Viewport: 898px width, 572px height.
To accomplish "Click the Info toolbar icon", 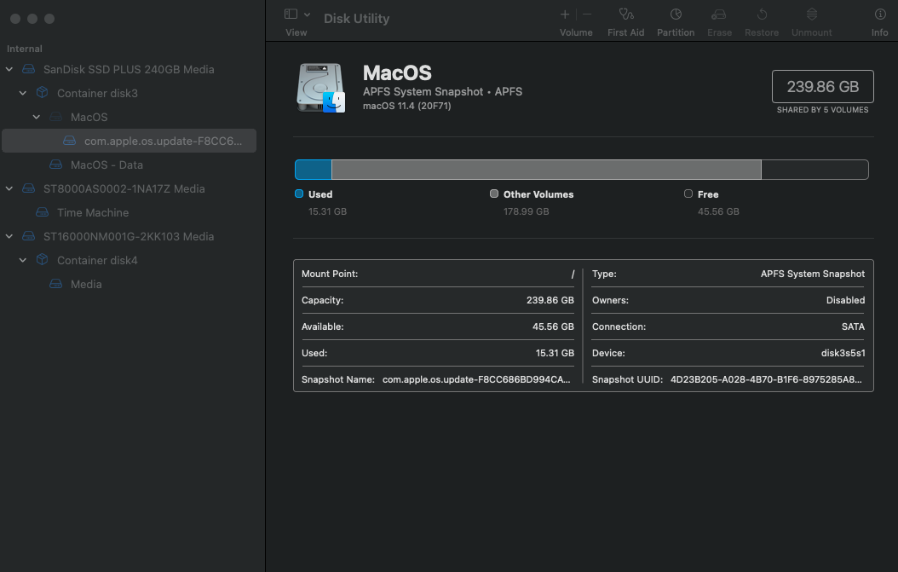I will tap(879, 14).
